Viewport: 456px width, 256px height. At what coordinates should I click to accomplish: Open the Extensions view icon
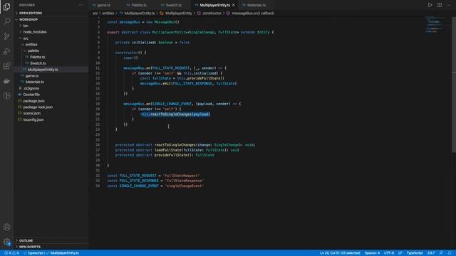pyautogui.click(x=6, y=66)
